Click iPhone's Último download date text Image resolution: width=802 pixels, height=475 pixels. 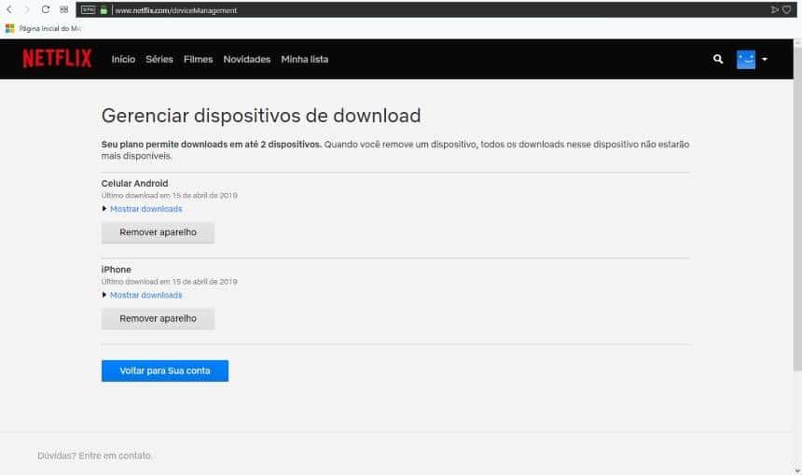click(x=170, y=282)
